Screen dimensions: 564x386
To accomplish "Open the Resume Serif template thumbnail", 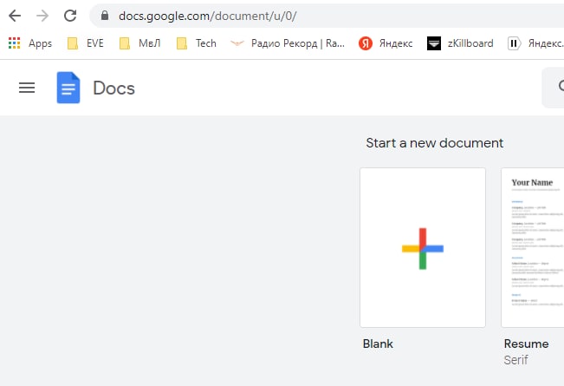I will coord(532,248).
